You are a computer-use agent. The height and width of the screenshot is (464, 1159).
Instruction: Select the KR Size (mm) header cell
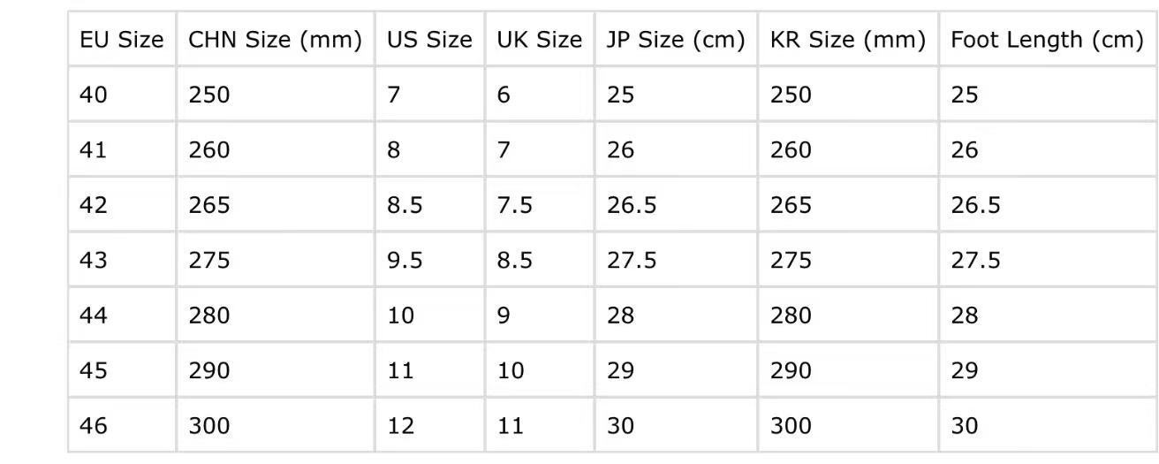click(848, 40)
